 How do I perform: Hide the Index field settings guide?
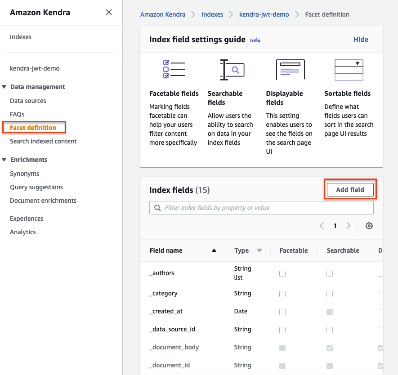(361, 40)
